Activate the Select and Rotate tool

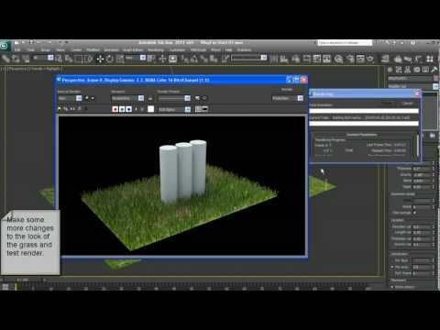pos(110,59)
